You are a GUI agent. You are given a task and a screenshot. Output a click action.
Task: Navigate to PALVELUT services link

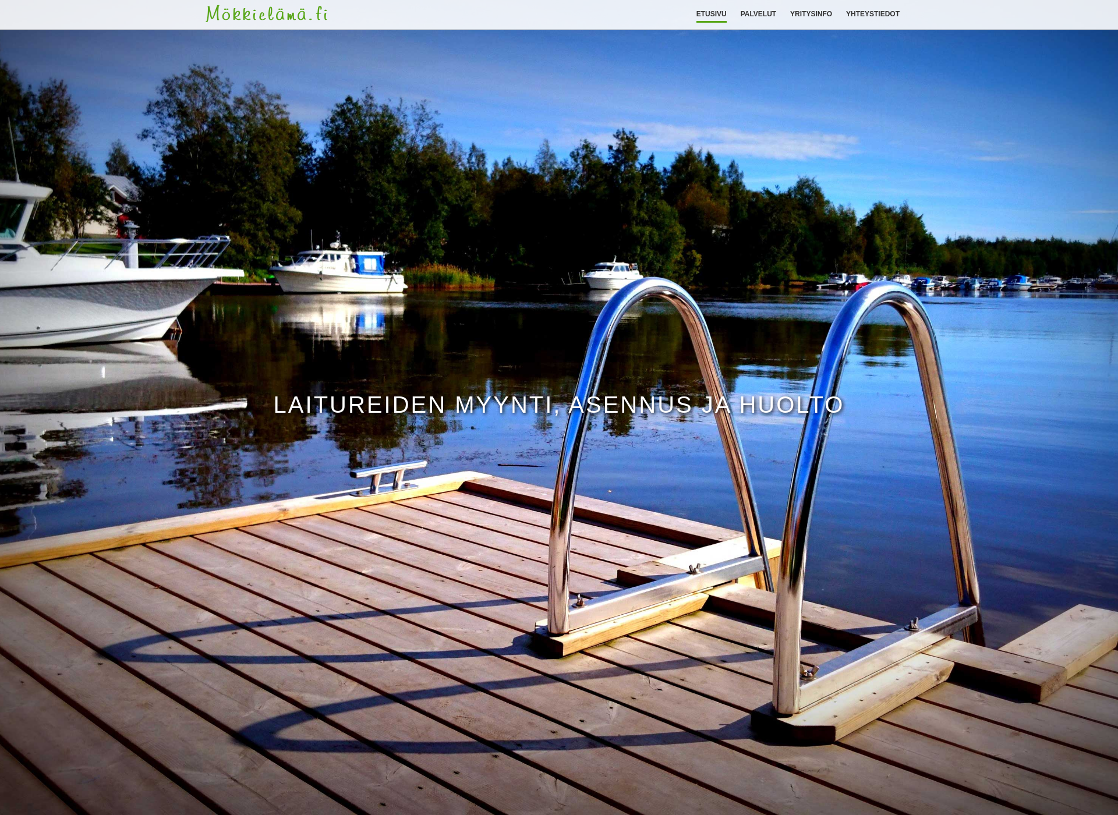coord(757,14)
